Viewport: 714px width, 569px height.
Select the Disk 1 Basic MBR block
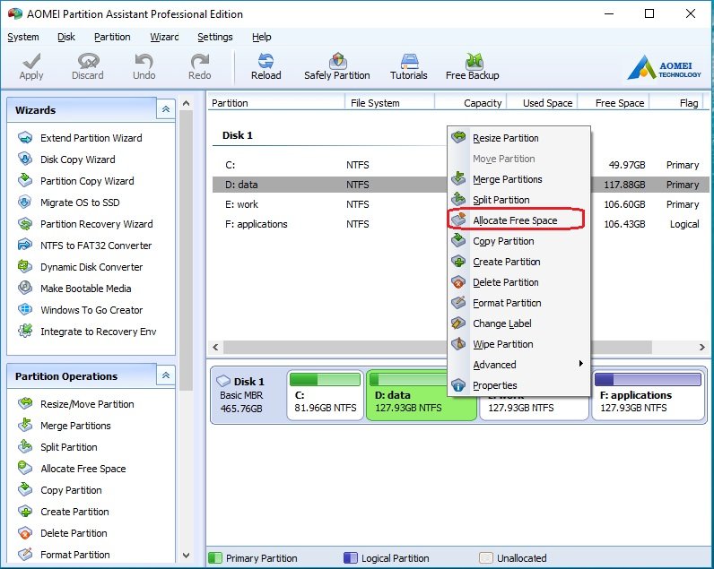tap(248, 395)
